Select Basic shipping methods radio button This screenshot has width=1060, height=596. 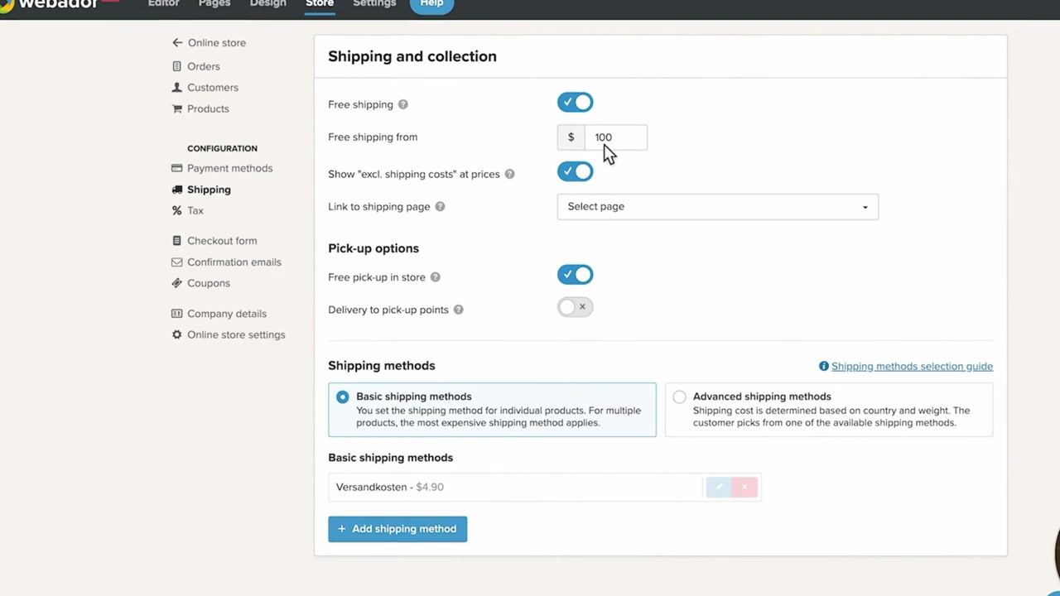click(x=343, y=397)
